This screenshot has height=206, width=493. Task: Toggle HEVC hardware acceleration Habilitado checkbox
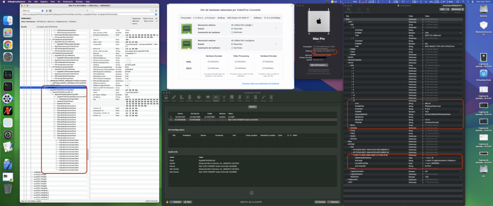click(232, 48)
